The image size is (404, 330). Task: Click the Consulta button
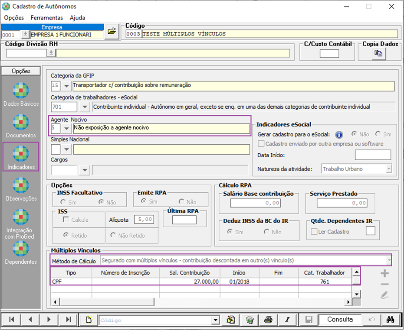(340, 320)
